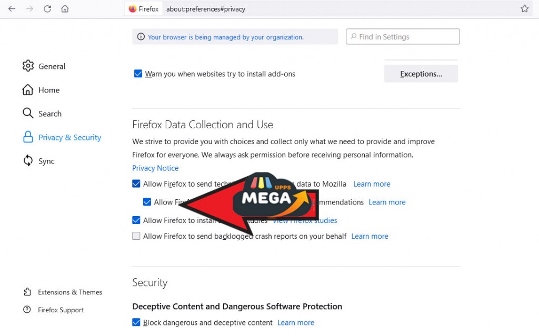The height and width of the screenshot is (336, 539).
Task: Click the Extensions & Themes puzzle icon
Action: (27, 292)
